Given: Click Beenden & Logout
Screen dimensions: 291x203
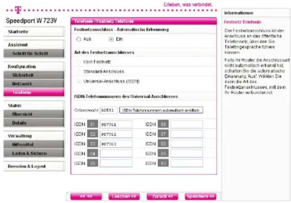Looking at the screenshot, I should [34, 166].
